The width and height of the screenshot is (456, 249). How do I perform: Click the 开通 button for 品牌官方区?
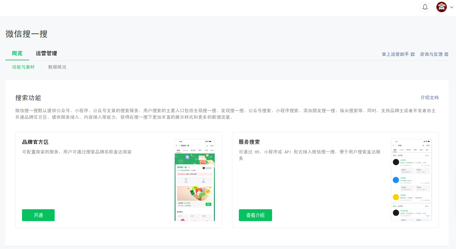tap(38, 215)
